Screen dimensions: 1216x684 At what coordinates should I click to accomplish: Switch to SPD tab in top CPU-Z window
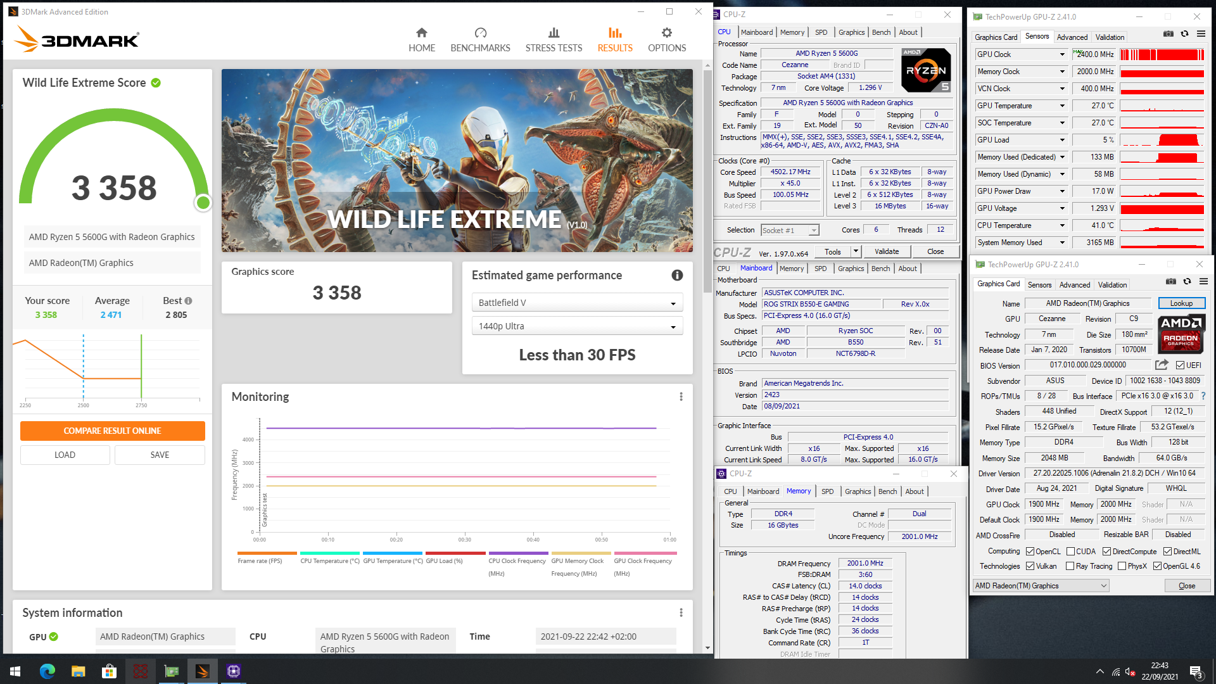tap(821, 32)
